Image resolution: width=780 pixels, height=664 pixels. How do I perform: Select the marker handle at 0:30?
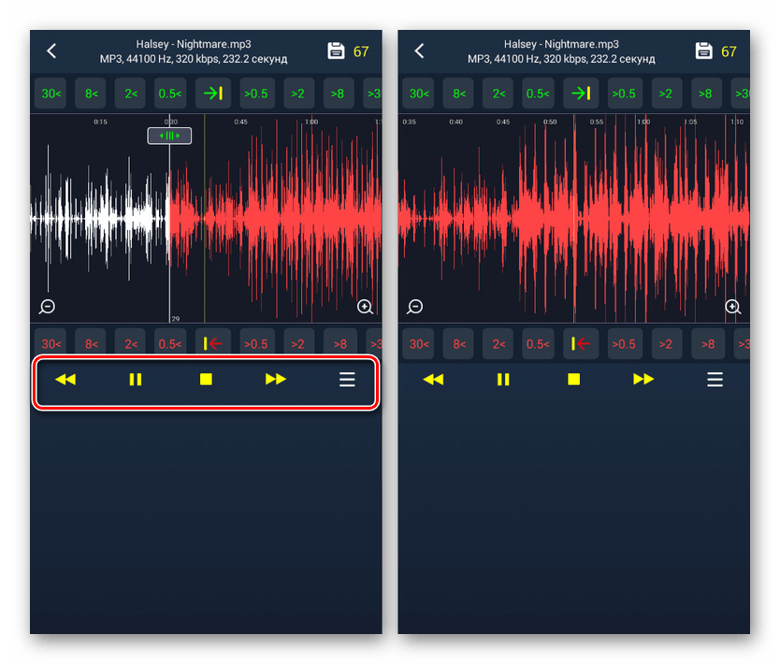(x=168, y=135)
